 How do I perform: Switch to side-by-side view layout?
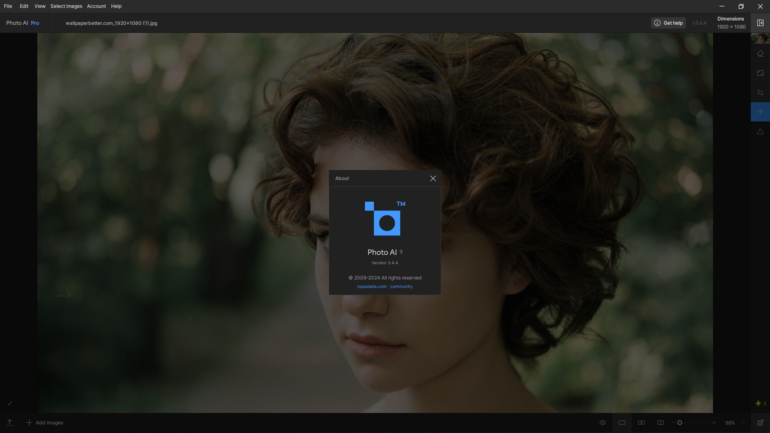[641, 423]
